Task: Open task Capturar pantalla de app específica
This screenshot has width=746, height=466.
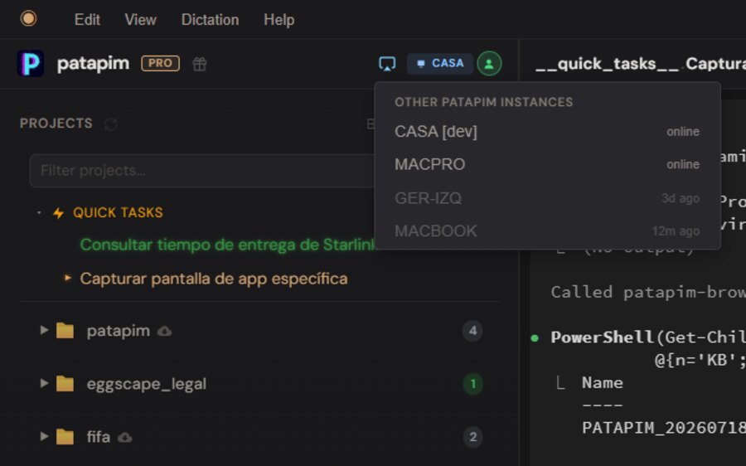Action: pyautogui.click(x=214, y=279)
